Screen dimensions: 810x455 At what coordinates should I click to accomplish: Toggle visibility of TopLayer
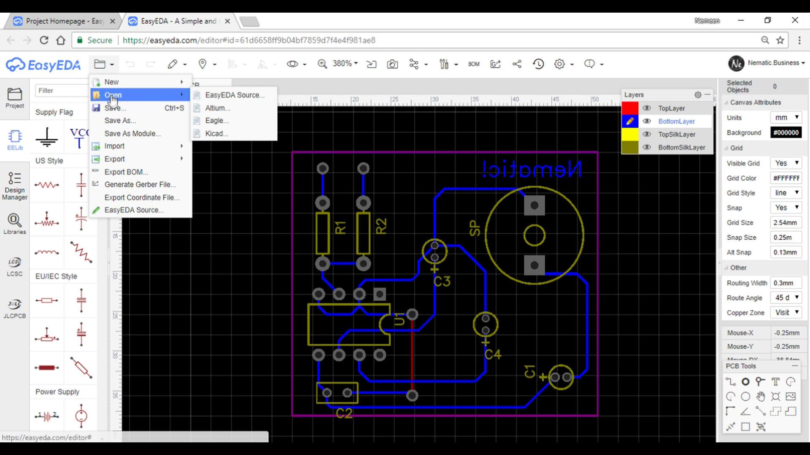[x=646, y=108]
